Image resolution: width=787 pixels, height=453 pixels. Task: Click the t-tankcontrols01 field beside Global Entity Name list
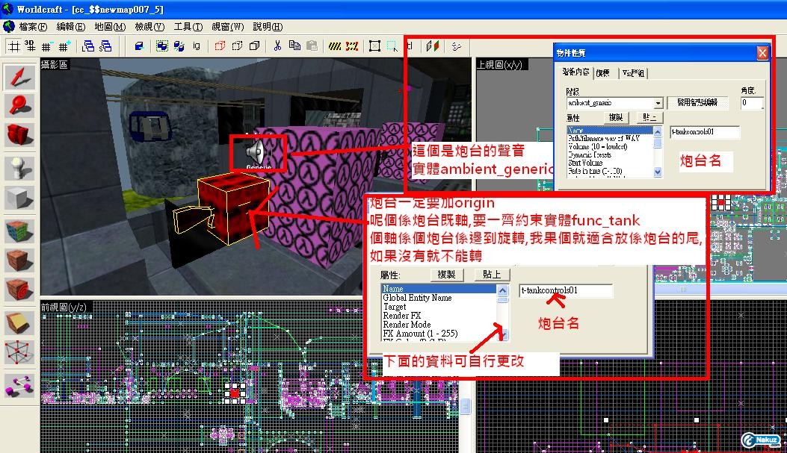pyautogui.click(x=566, y=290)
